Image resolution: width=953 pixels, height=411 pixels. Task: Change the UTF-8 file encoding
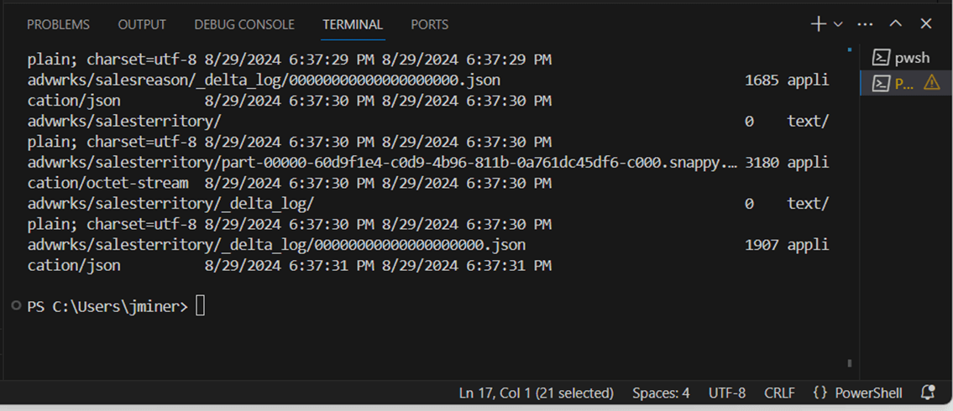pos(726,393)
